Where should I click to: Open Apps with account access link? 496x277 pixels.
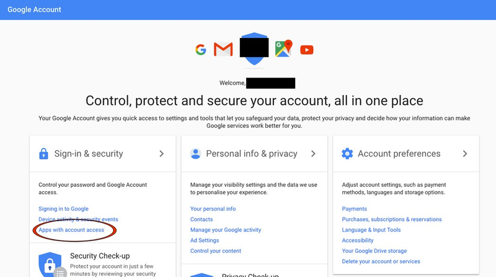click(71, 230)
